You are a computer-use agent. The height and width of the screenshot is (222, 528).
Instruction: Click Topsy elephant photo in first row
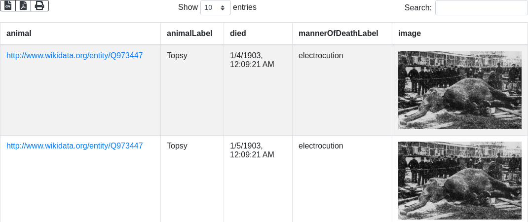(x=459, y=90)
